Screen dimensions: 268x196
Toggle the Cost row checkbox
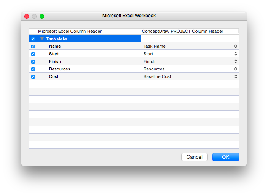coord(33,77)
